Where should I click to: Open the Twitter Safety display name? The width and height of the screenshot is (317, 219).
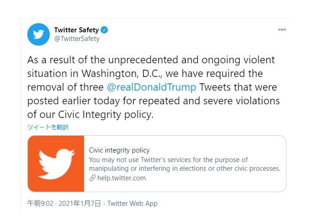[x=76, y=30]
